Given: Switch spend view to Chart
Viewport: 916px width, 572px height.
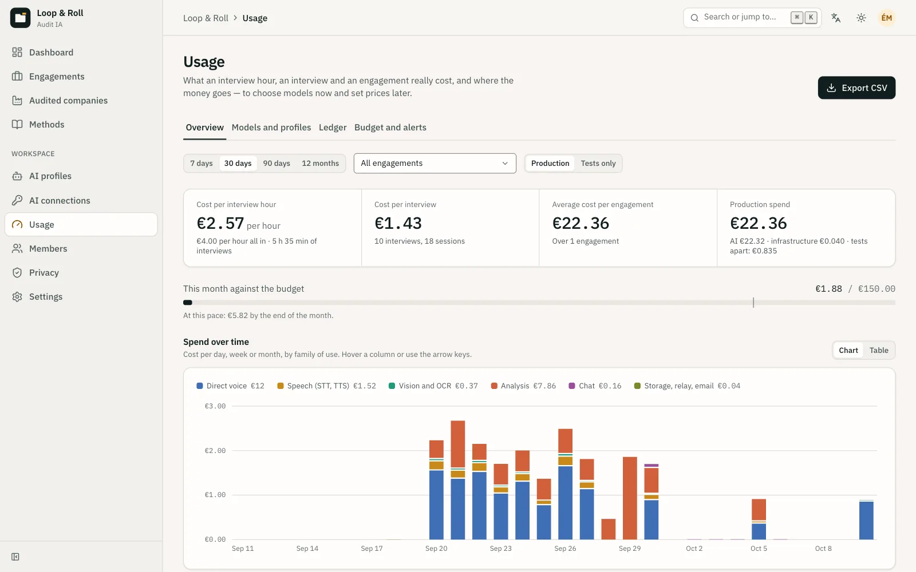Looking at the screenshot, I should [x=848, y=350].
